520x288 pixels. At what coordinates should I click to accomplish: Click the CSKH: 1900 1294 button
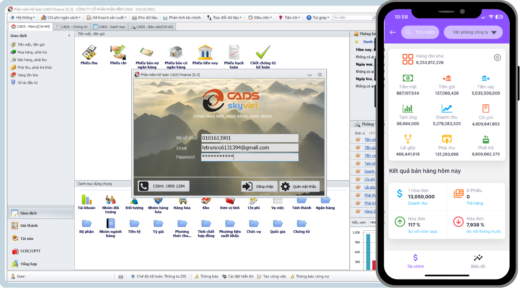(163, 186)
